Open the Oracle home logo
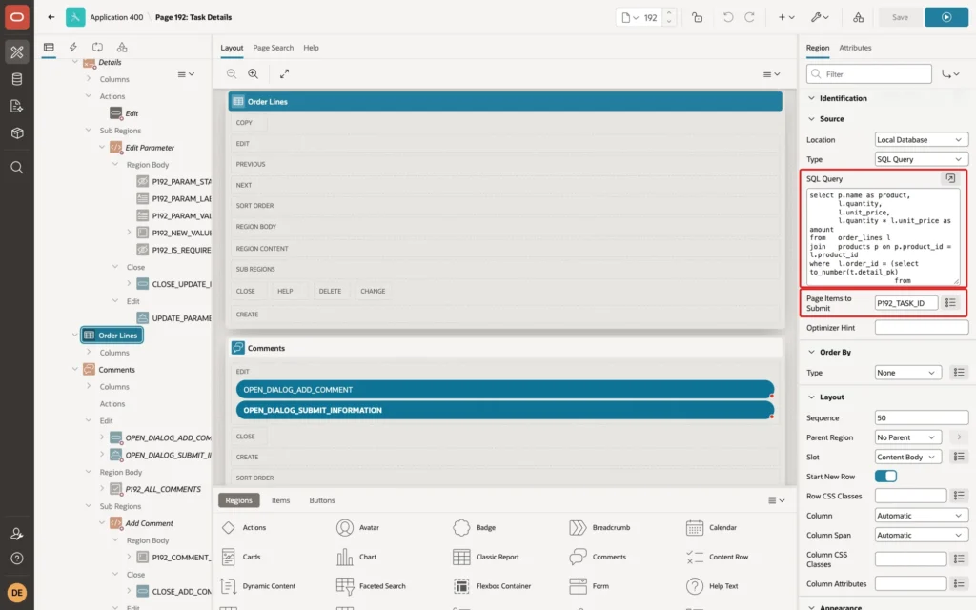The image size is (976, 610). pos(17,17)
